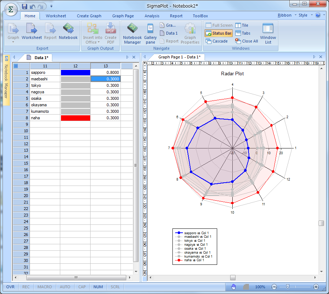Expand the Notebook Manager side panel
This screenshot has width=329, height=294.
click(x=6, y=80)
